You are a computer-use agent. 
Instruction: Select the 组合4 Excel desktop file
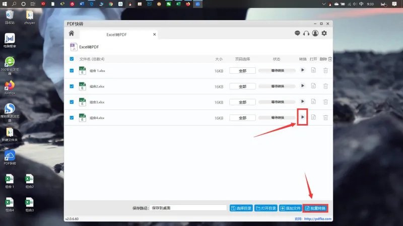point(10,204)
